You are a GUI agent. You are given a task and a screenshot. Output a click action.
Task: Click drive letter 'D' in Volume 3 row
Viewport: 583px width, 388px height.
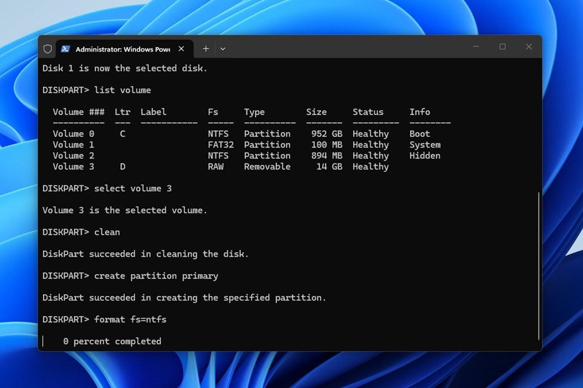coord(122,166)
